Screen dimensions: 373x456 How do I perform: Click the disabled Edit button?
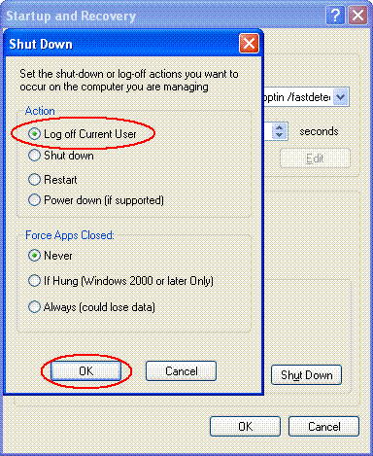tap(315, 158)
